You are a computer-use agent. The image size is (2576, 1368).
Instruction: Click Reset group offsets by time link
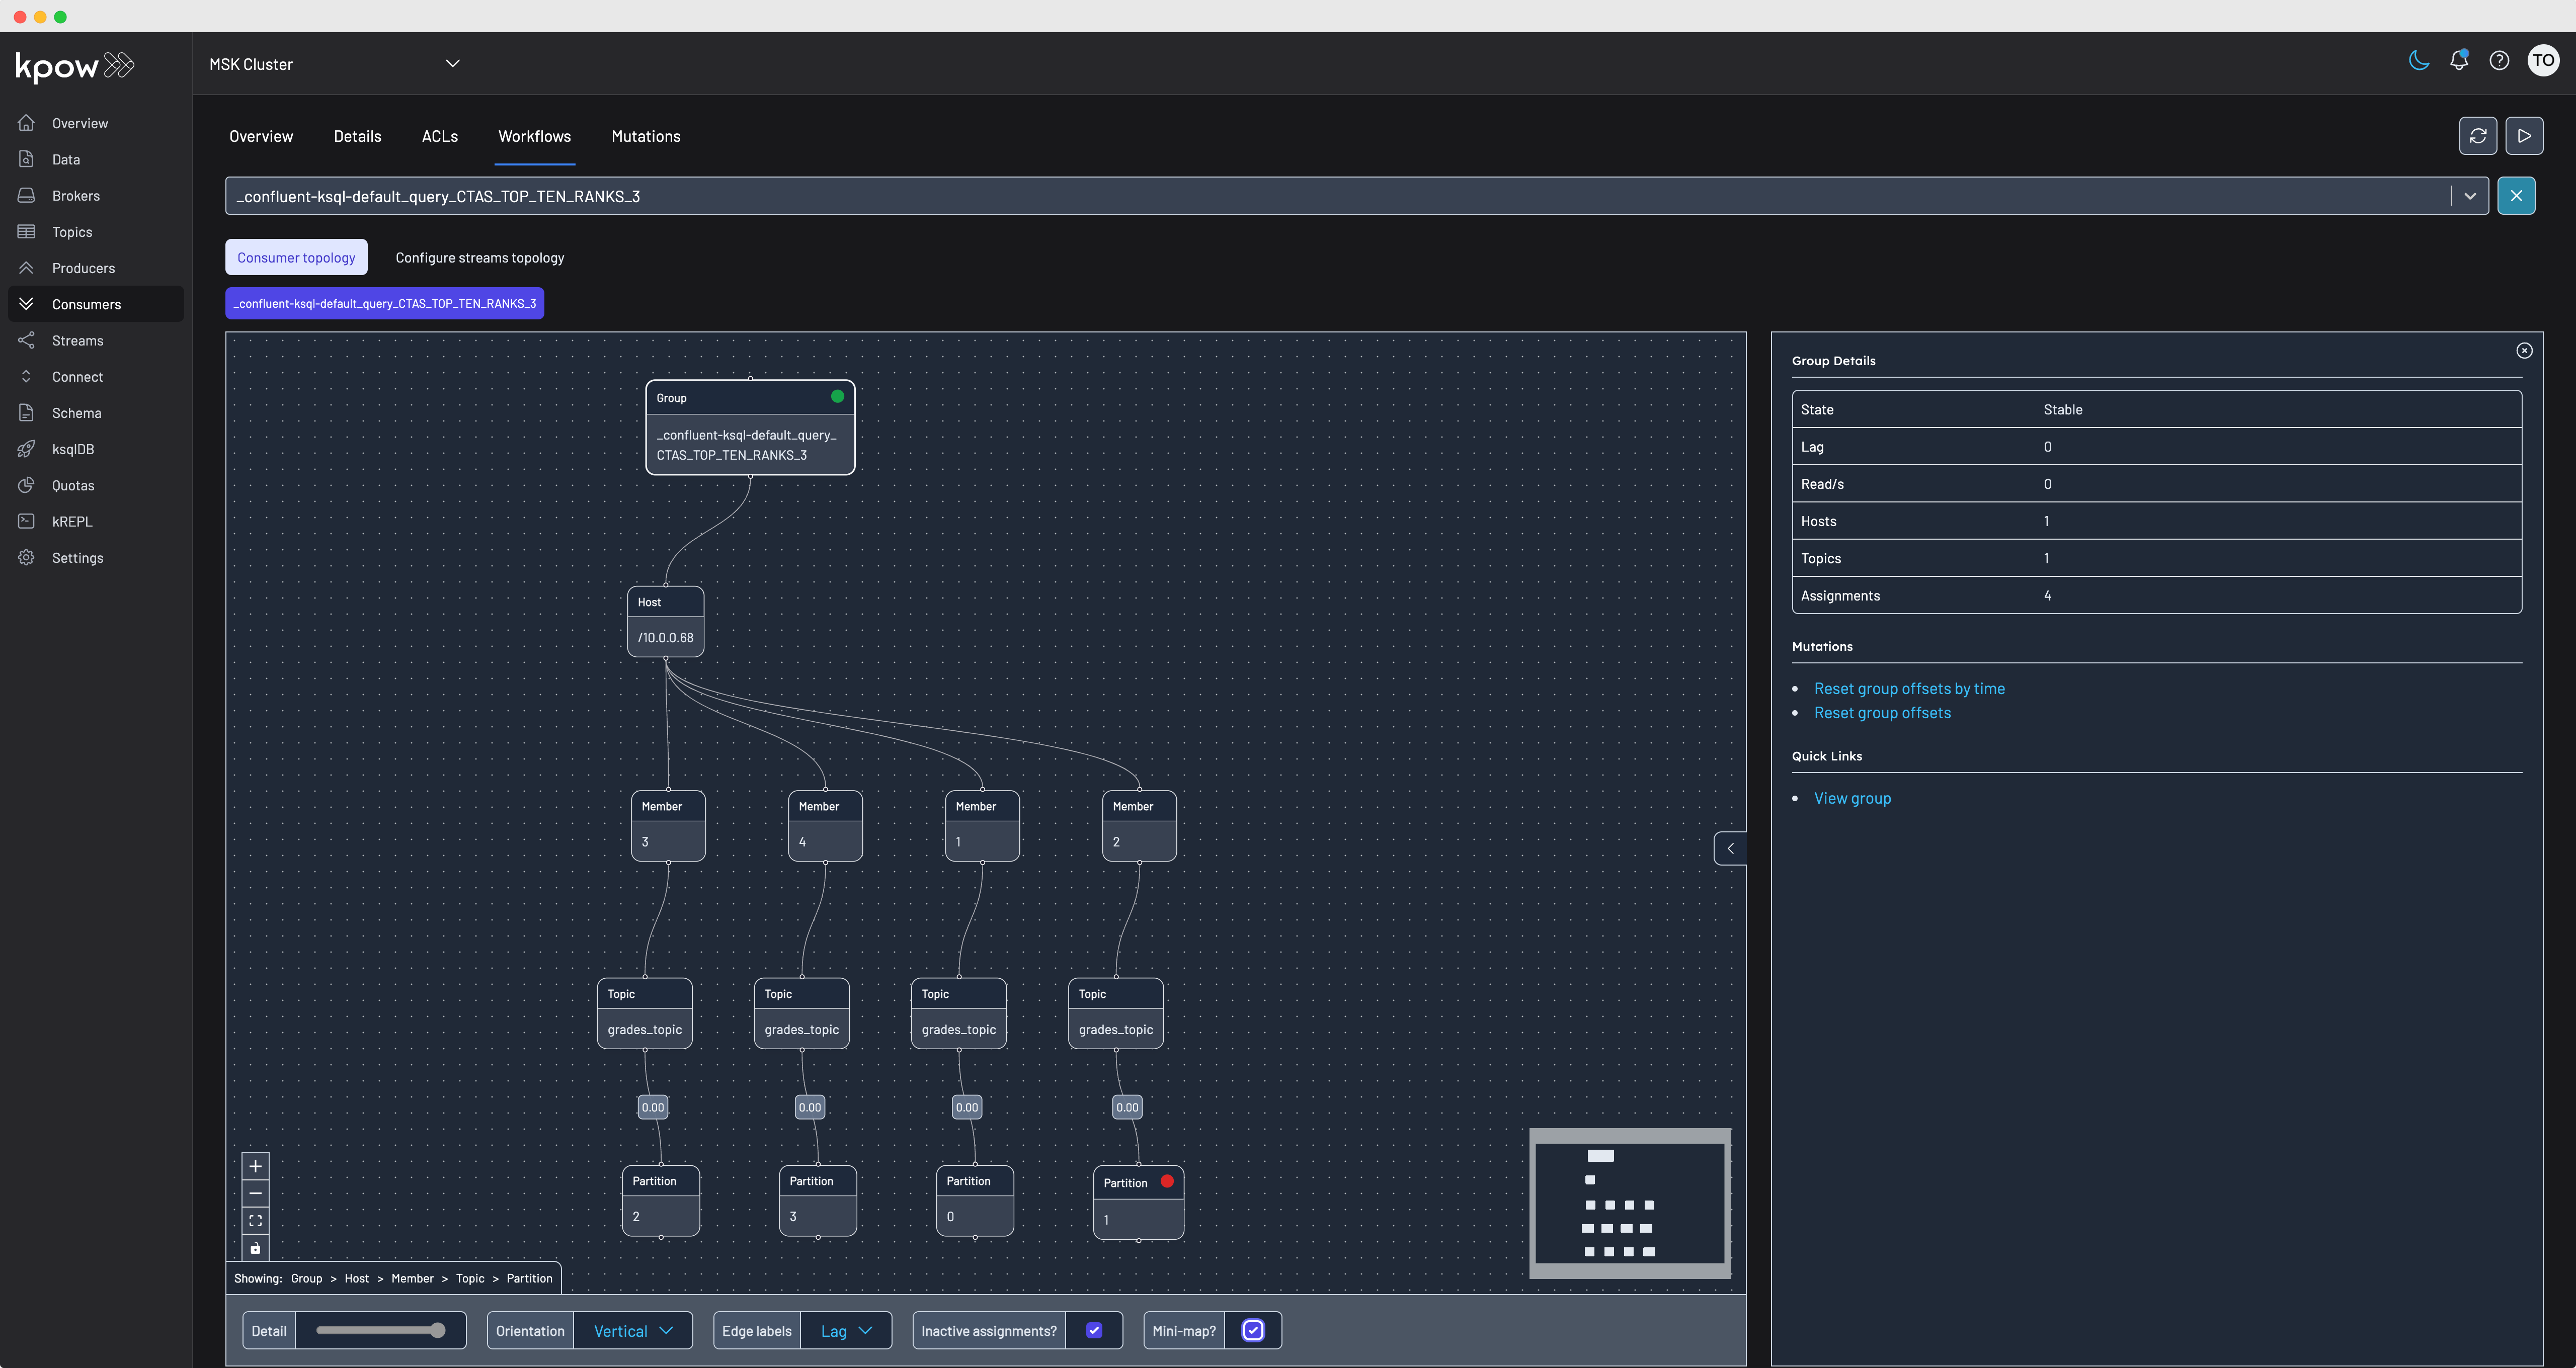1909,689
